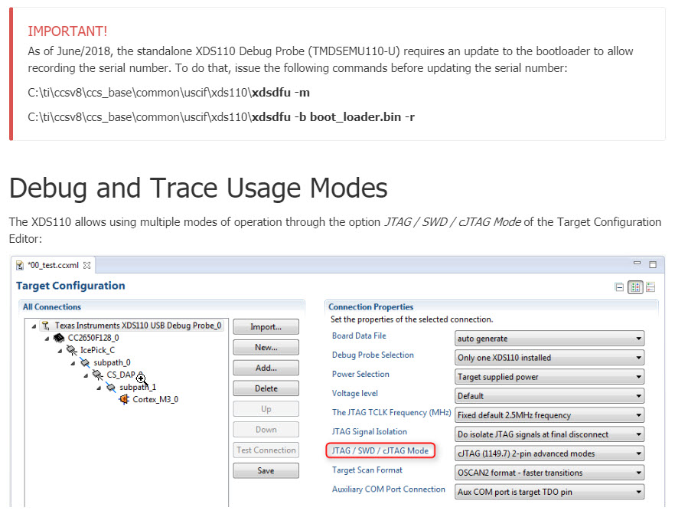Click the New... button
The height and width of the screenshot is (514, 675).
266,347
